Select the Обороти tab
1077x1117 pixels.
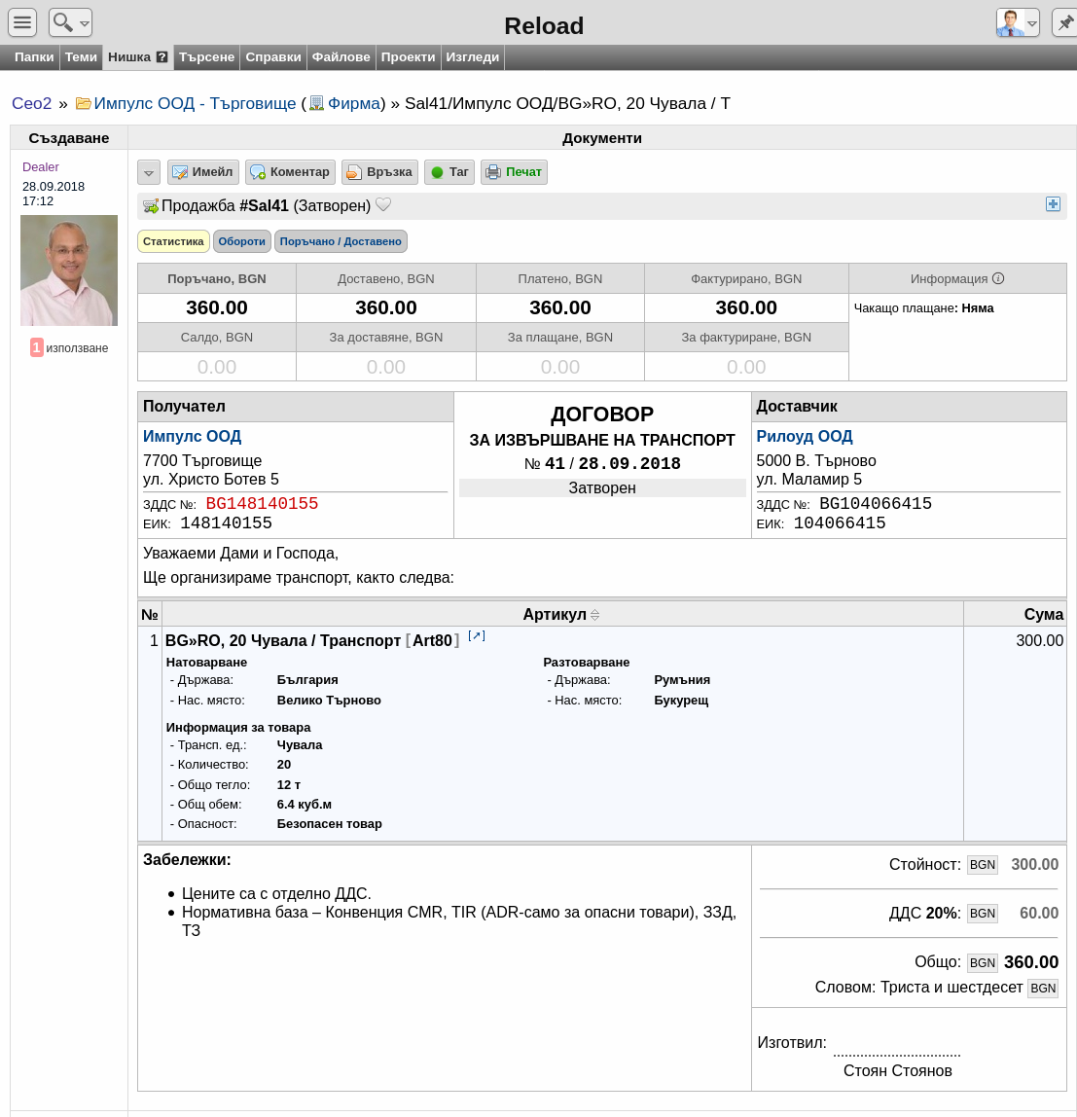tap(241, 241)
